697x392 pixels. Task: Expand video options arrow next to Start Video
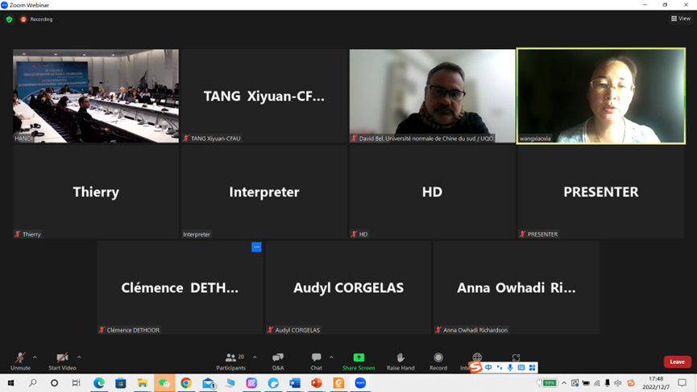tap(79, 357)
